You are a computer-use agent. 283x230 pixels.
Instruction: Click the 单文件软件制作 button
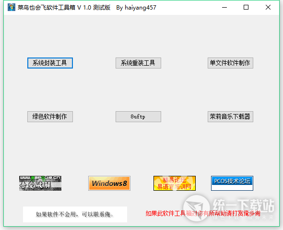tap(230, 63)
